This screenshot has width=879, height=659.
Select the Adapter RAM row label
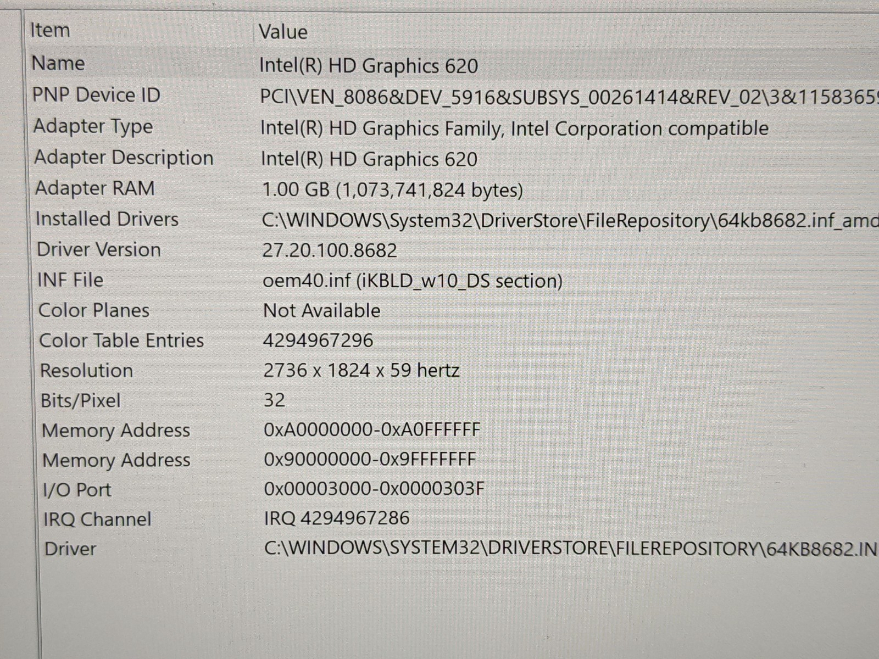(94, 188)
